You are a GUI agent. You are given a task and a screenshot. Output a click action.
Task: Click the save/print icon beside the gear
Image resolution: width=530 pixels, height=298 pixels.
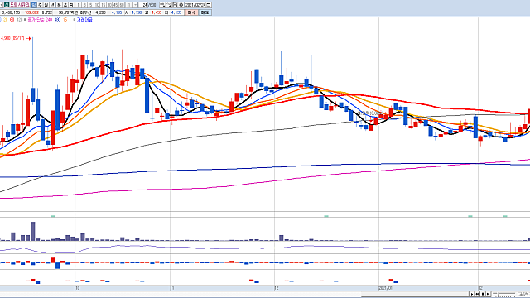(x=175, y=5)
